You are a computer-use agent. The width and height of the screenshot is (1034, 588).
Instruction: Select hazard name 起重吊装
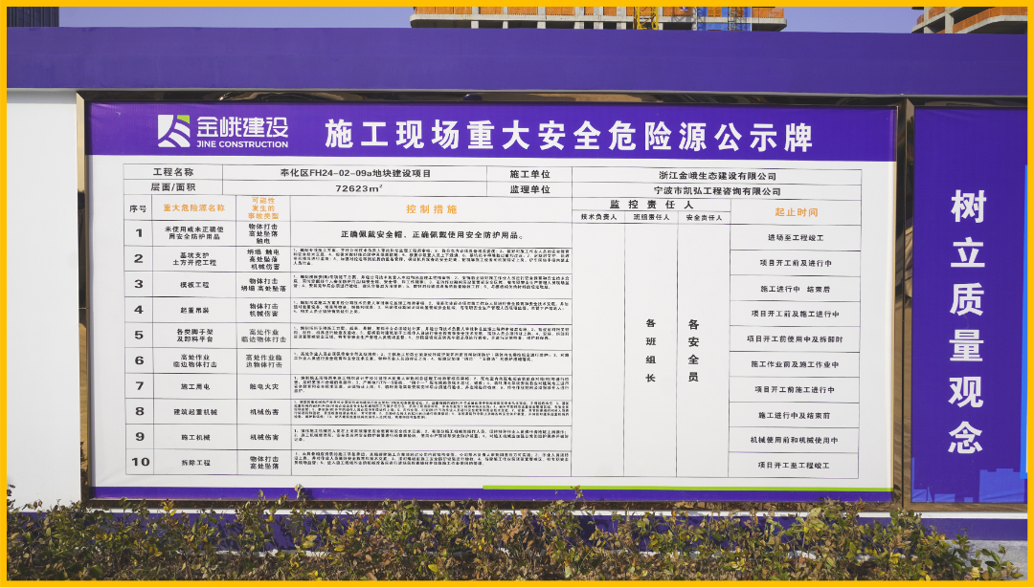click(x=194, y=310)
